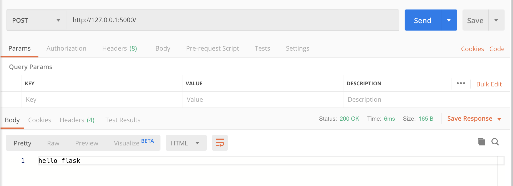Image resolution: width=513 pixels, height=186 pixels.
Task: Switch to the Authorization tab
Action: (x=66, y=48)
